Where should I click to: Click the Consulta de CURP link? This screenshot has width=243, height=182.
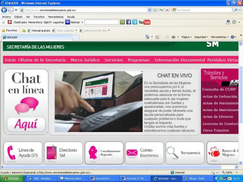pos(218,90)
